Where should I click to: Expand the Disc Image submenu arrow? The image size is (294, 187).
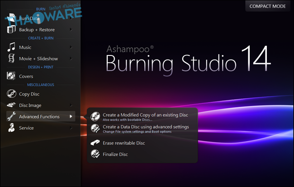click(71, 105)
